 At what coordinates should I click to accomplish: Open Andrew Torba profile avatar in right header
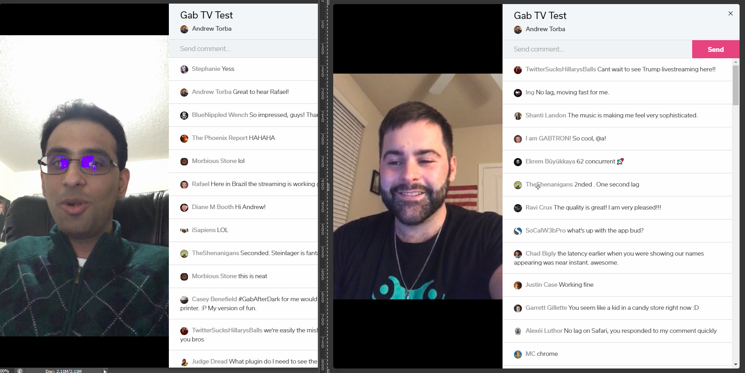pos(518,30)
